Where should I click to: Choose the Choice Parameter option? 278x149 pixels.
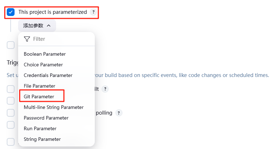pos(43,65)
